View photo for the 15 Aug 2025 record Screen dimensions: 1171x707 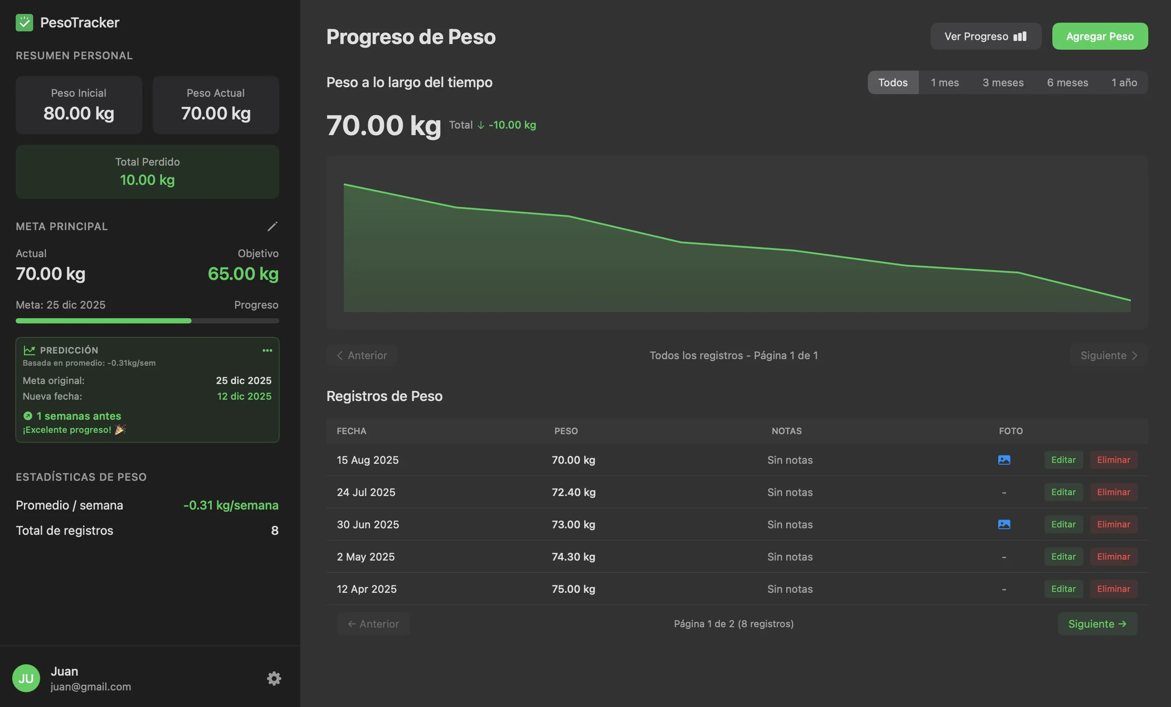click(1004, 459)
